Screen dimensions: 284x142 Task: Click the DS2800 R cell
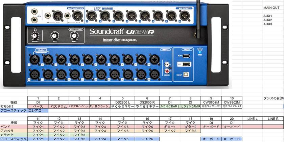tap(147, 103)
